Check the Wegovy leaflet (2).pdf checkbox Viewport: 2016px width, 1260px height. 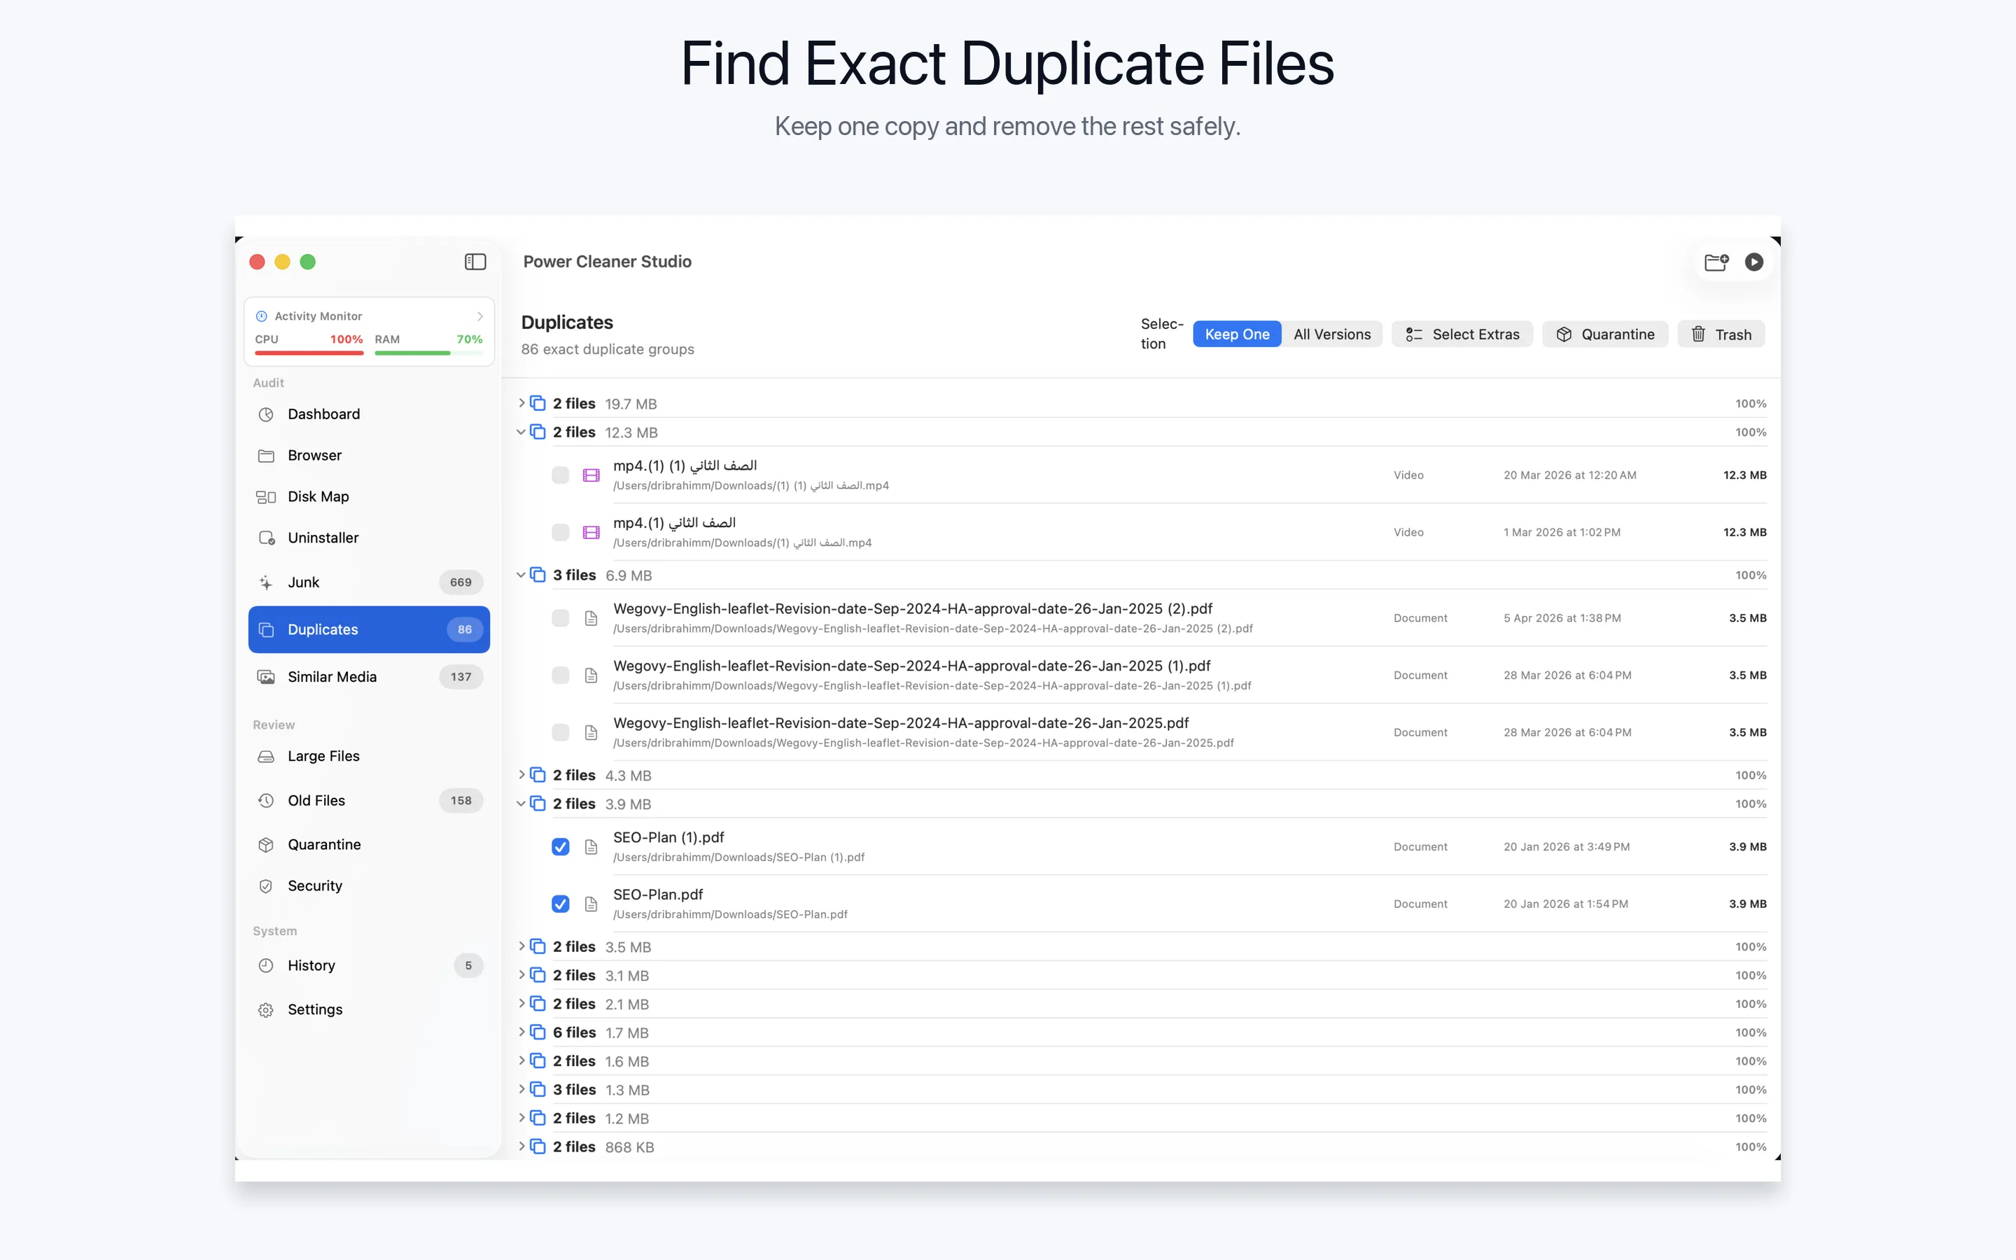[561, 617]
